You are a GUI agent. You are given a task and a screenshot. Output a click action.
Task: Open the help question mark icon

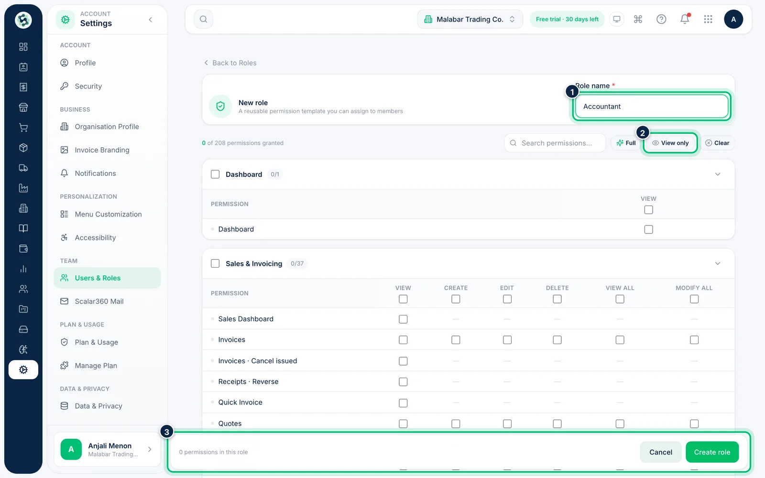coord(661,19)
